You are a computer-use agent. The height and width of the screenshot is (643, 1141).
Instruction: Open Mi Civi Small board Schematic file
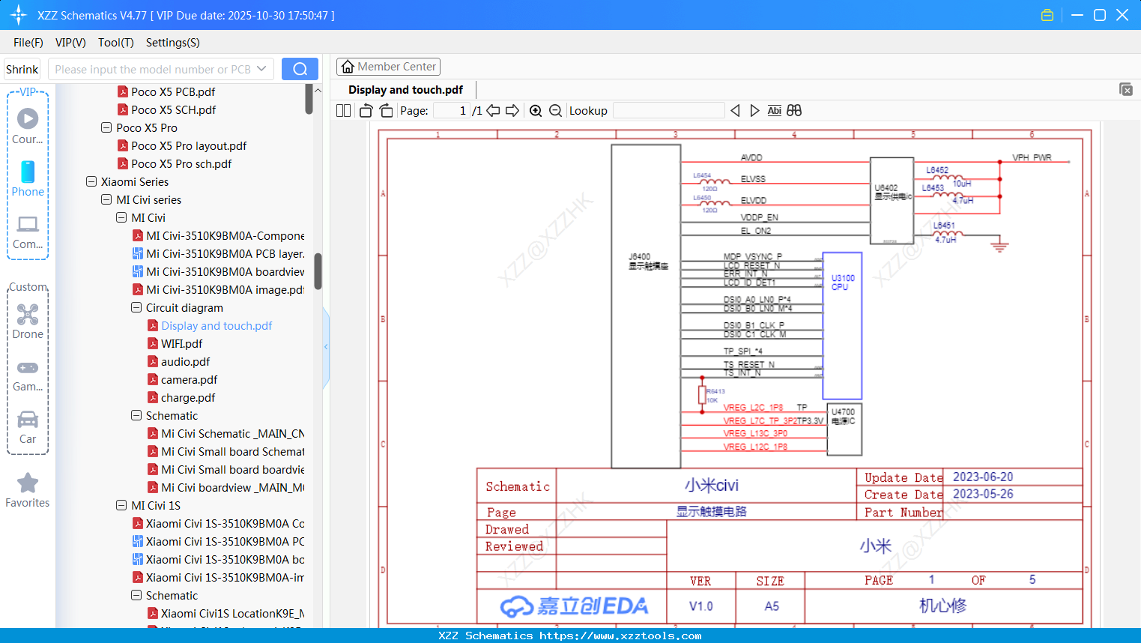click(226, 452)
